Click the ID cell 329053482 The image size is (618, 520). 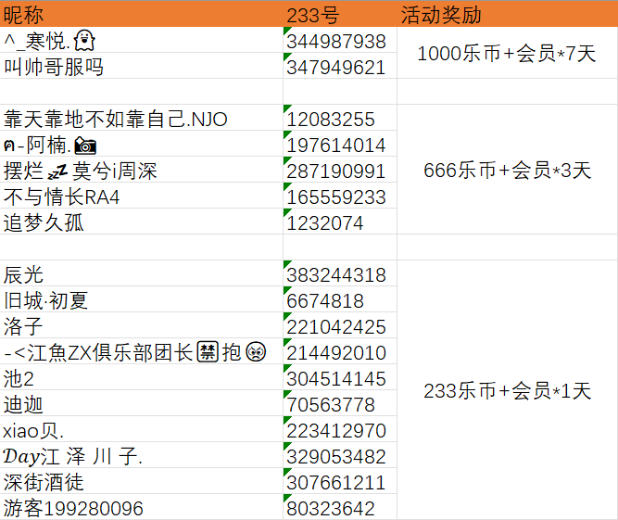340,456
